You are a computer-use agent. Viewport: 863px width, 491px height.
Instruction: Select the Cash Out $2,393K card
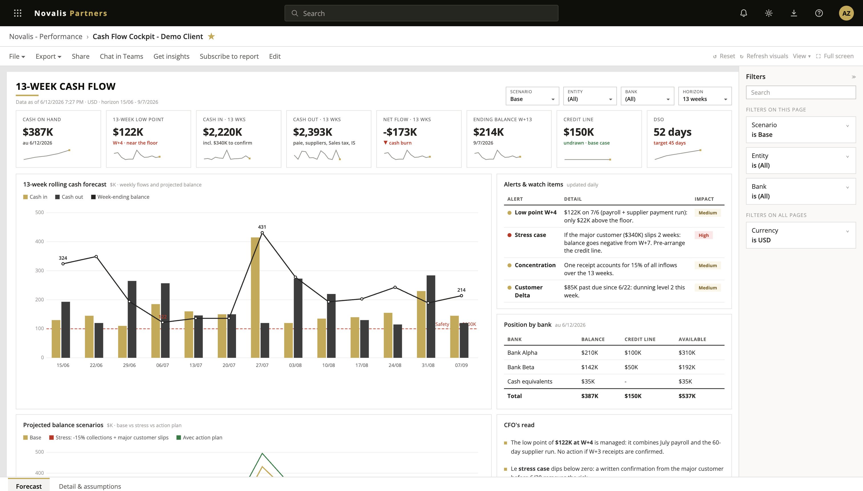329,139
